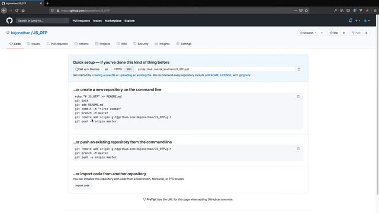The width and height of the screenshot is (379, 213).
Task: Open the library icon in Firefox toolbar
Action: coord(342,11)
